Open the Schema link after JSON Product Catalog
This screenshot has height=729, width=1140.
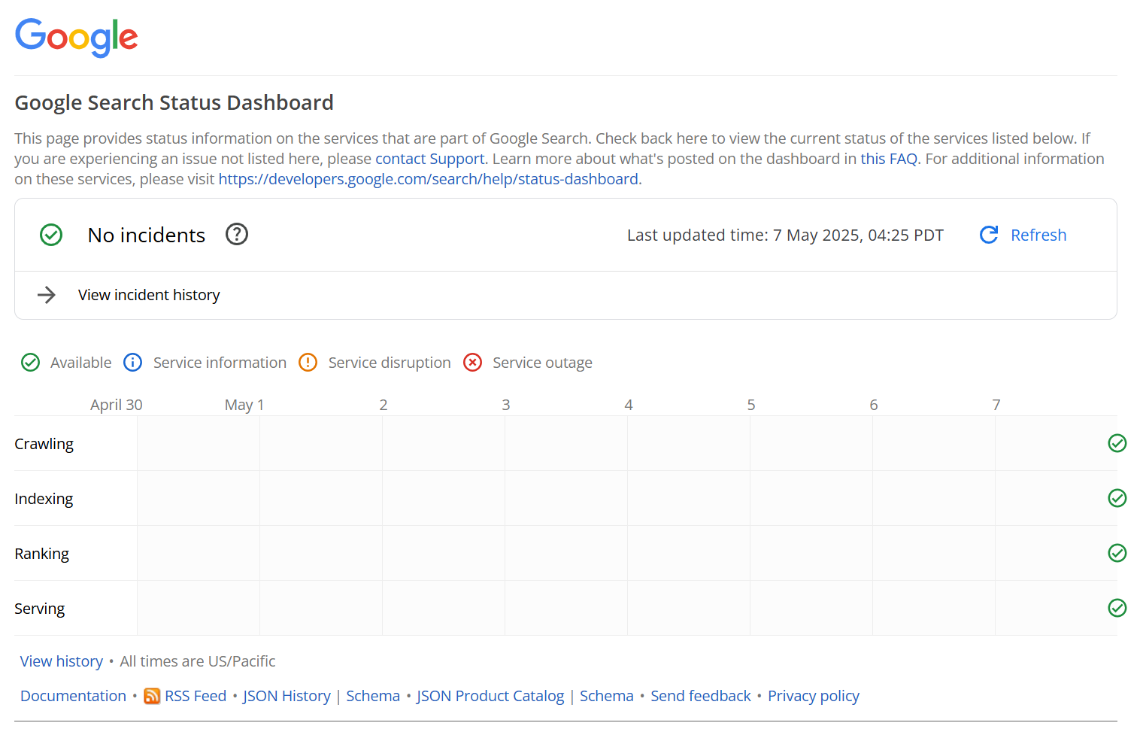tap(607, 696)
